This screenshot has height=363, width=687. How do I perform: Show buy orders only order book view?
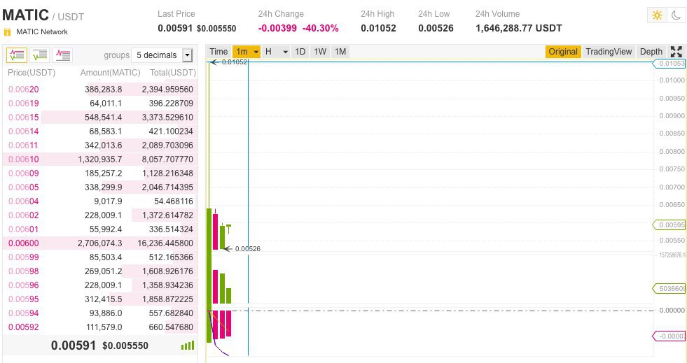click(x=40, y=55)
